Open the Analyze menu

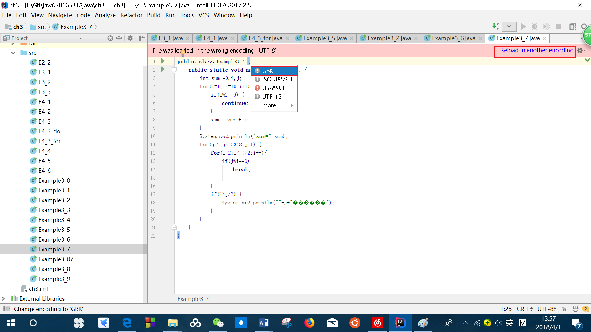pyautogui.click(x=105, y=15)
